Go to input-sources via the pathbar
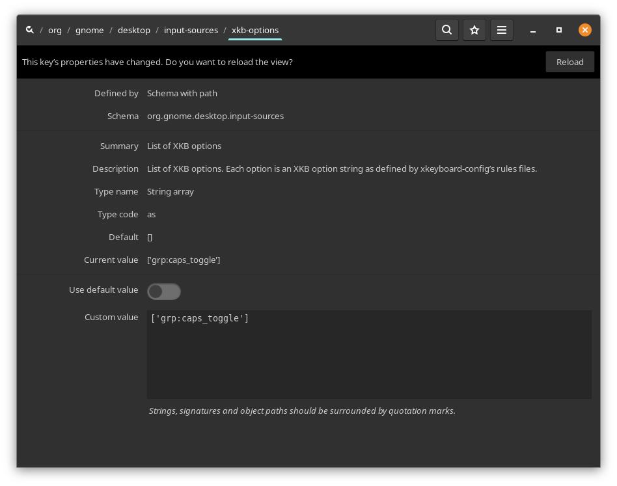This screenshot has height=486, width=617. tap(191, 30)
